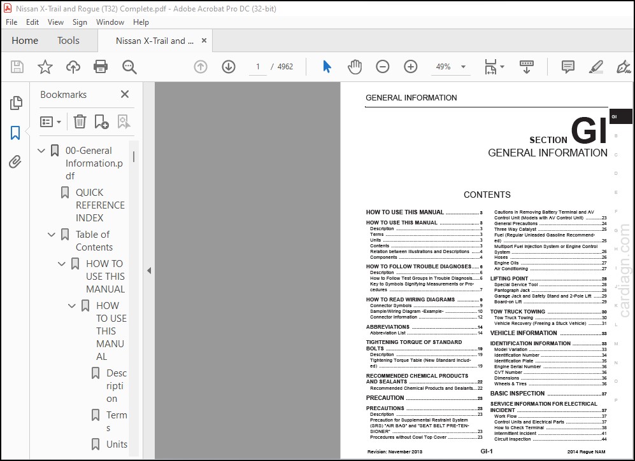The height and width of the screenshot is (461, 635).
Task: Select the Nissan X-Trail document tab
Action: [155, 41]
